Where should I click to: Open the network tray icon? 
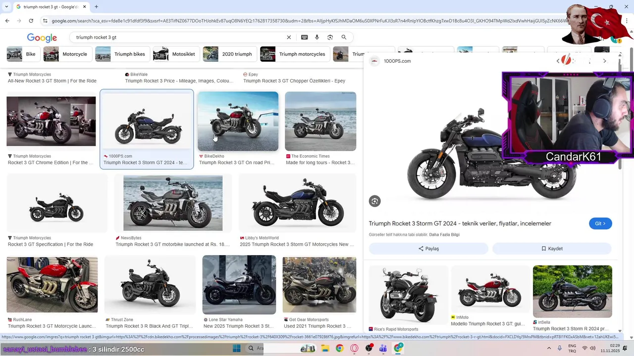584,348
